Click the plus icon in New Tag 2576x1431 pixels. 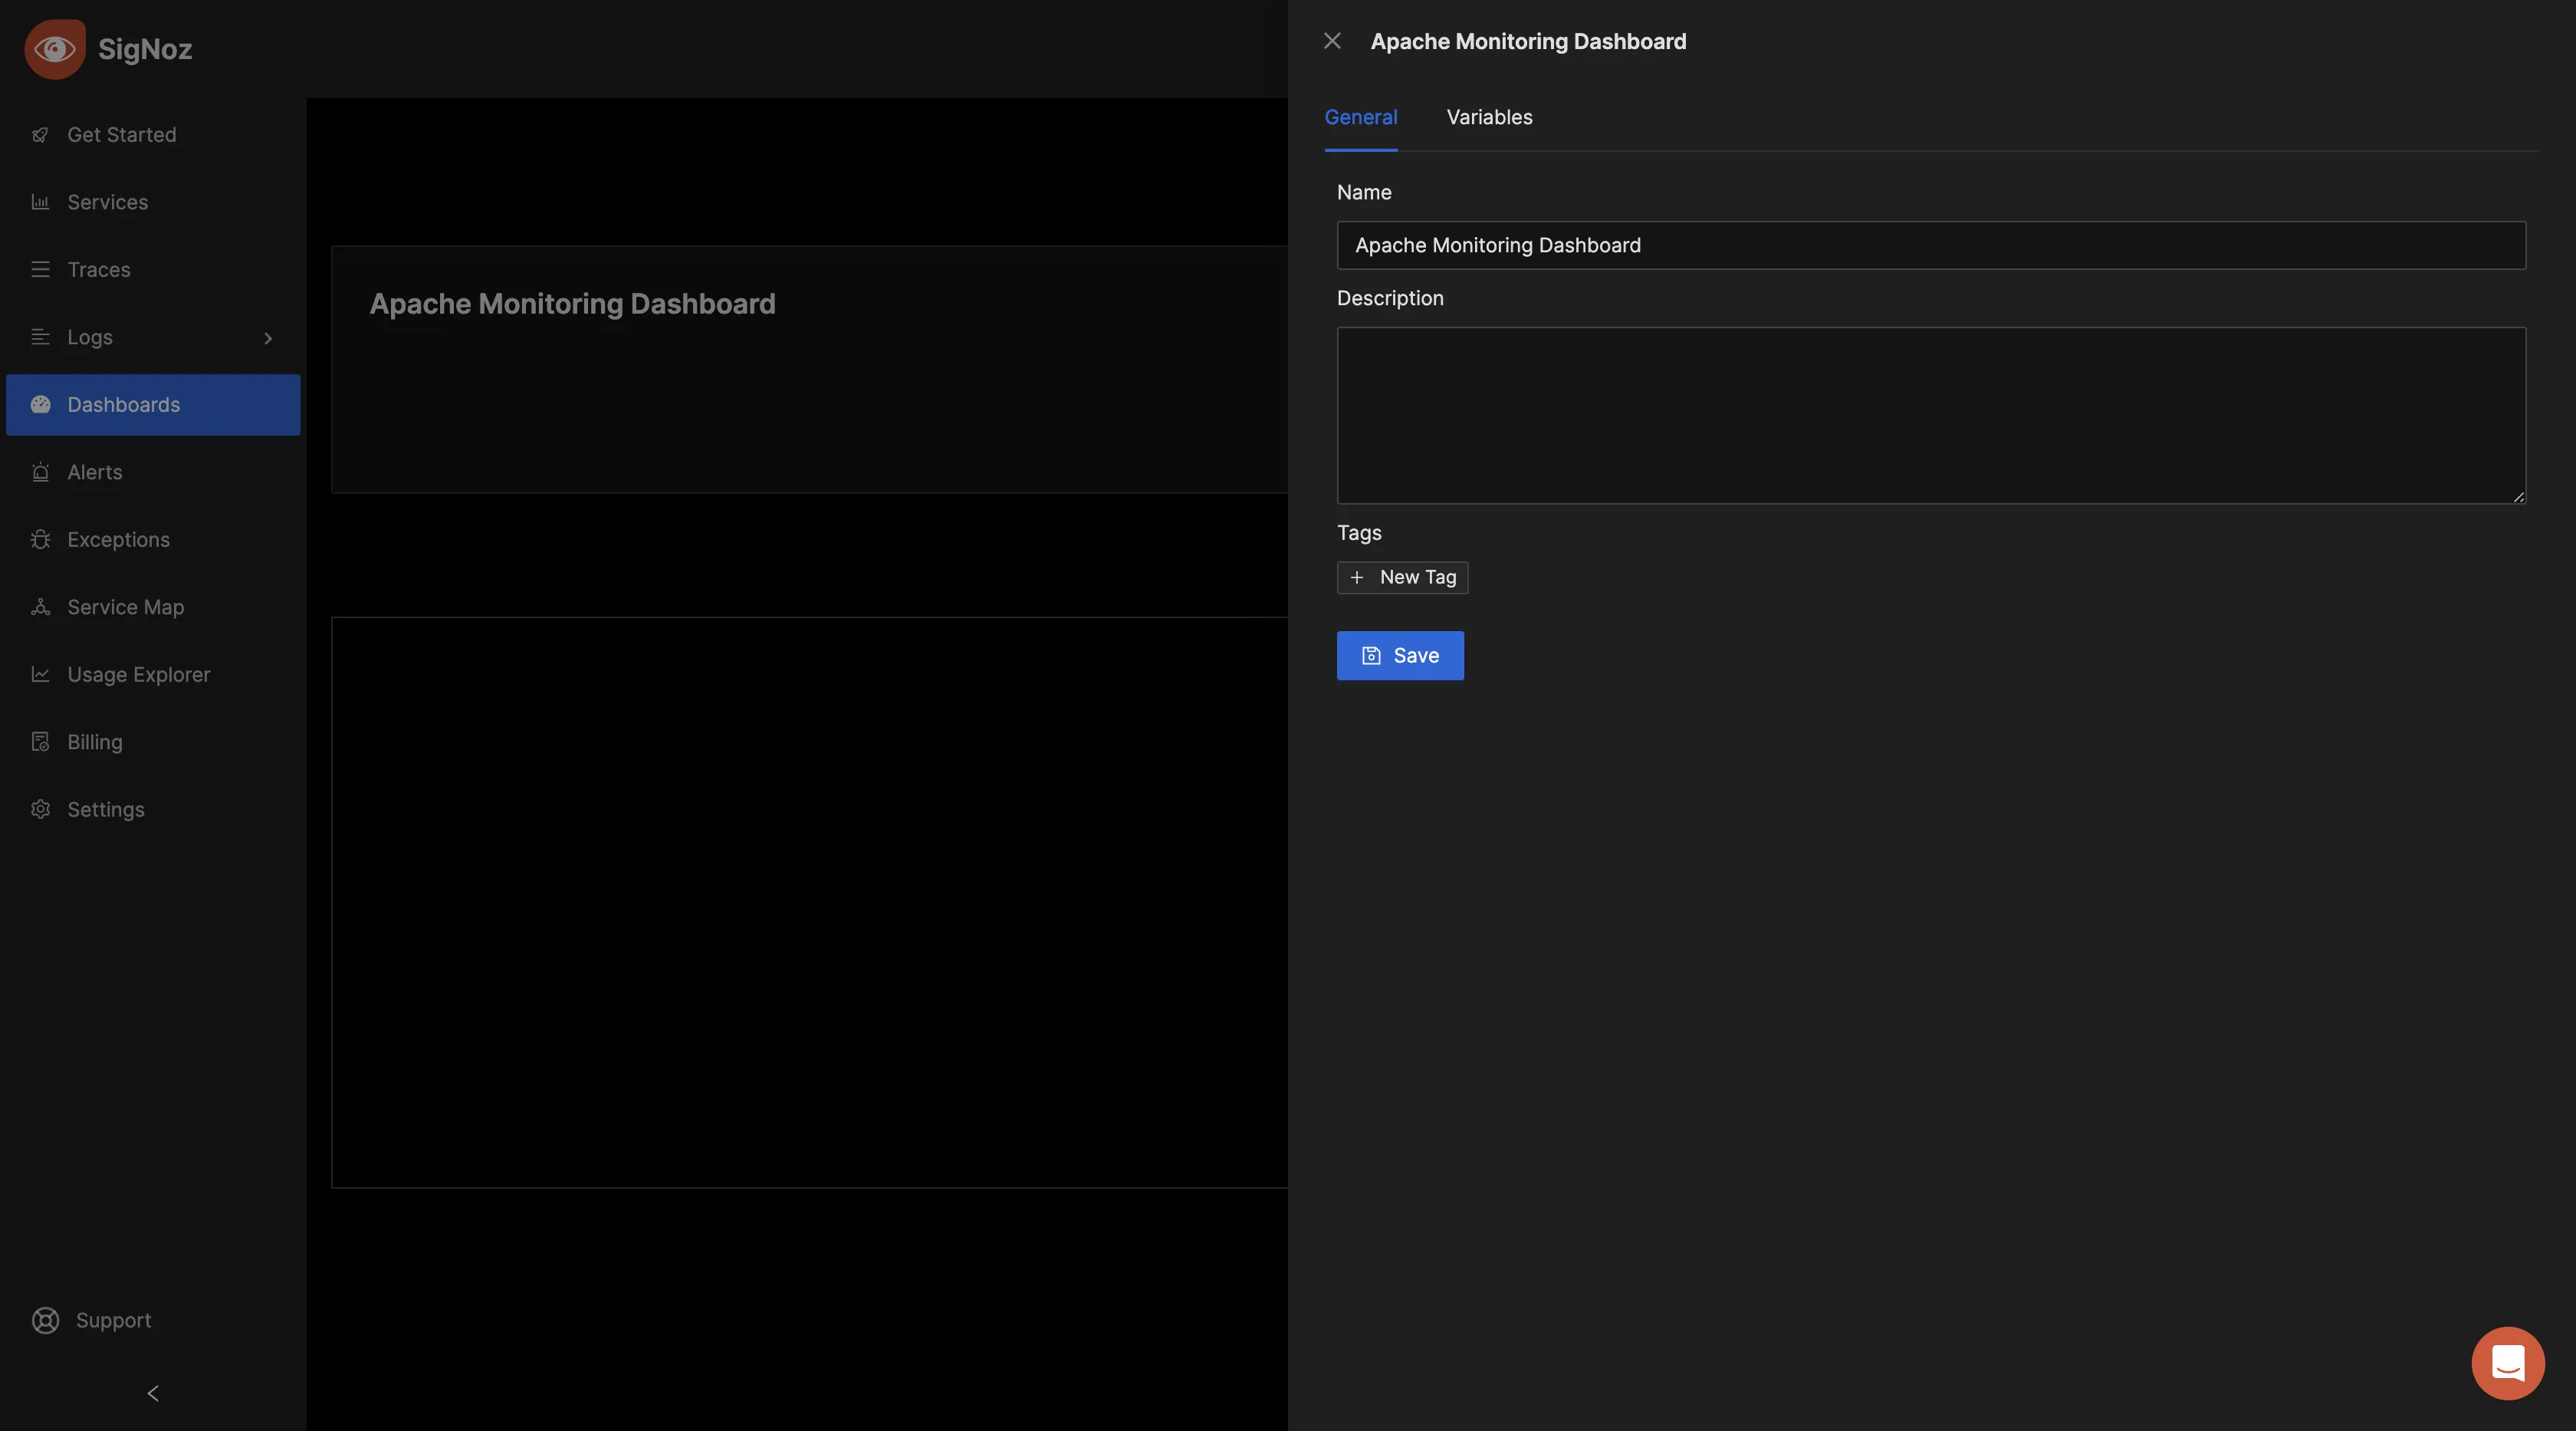coord(1356,577)
